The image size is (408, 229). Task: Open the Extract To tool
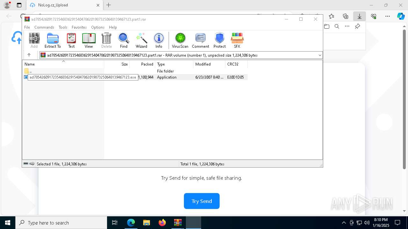point(53,40)
